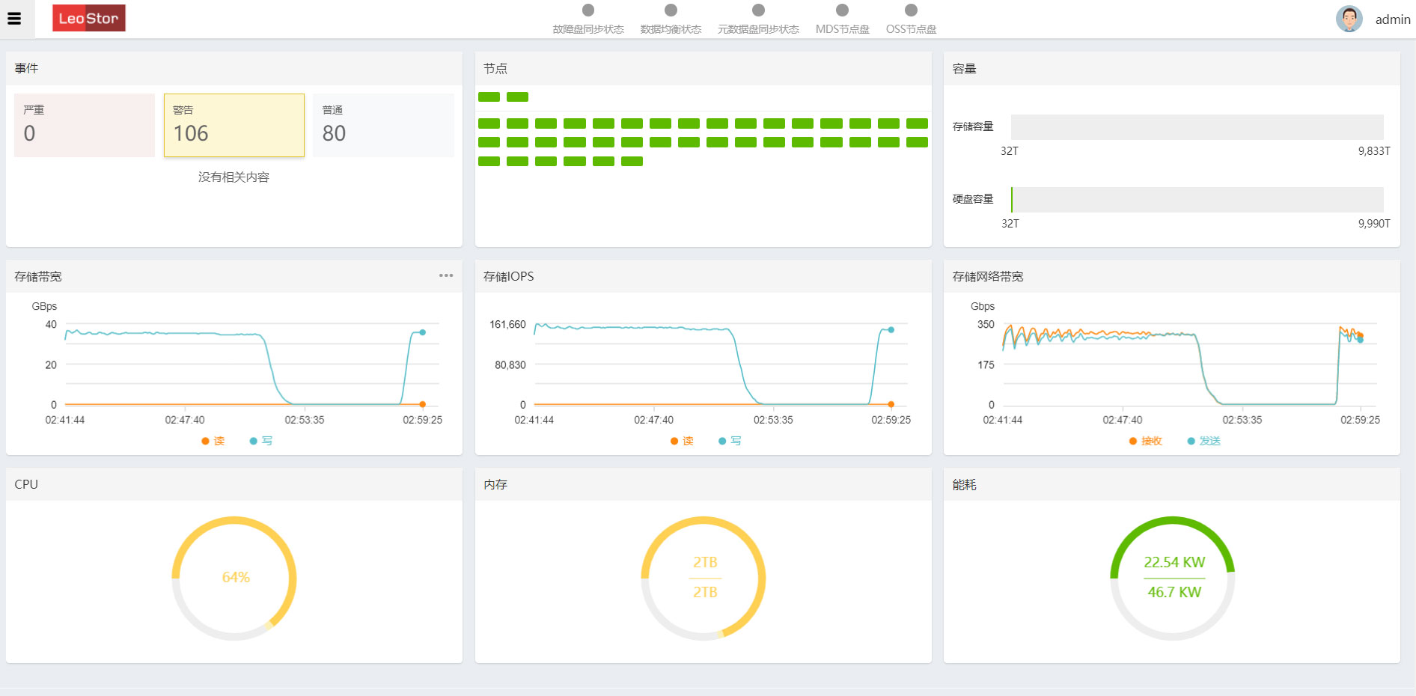Click the first green node block in 节点 panel
1416x696 pixels.
point(489,97)
